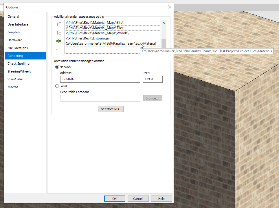Image resolution: width=279 pixels, height=208 pixels.
Task: Open the Graphics options category
Action: (x=14, y=32)
